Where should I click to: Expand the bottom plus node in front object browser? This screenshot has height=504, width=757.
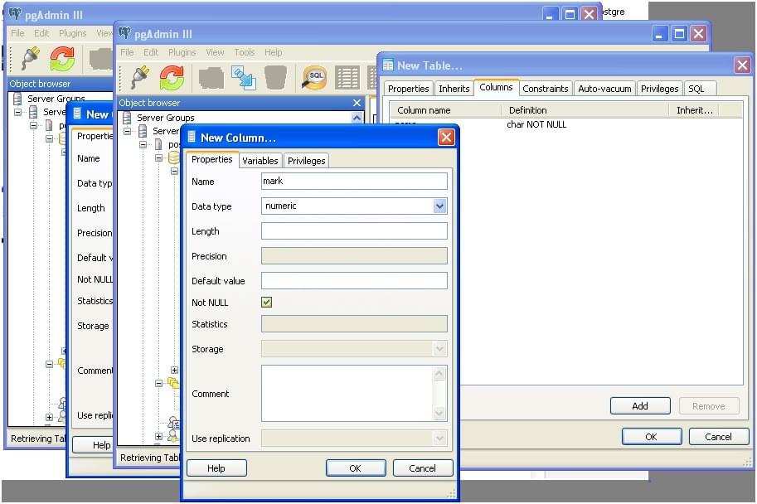click(159, 436)
